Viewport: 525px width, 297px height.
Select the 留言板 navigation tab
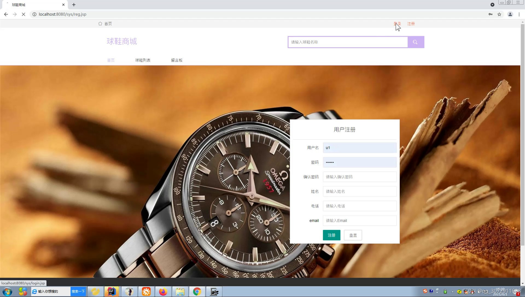pyautogui.click(x=177, y=60)
